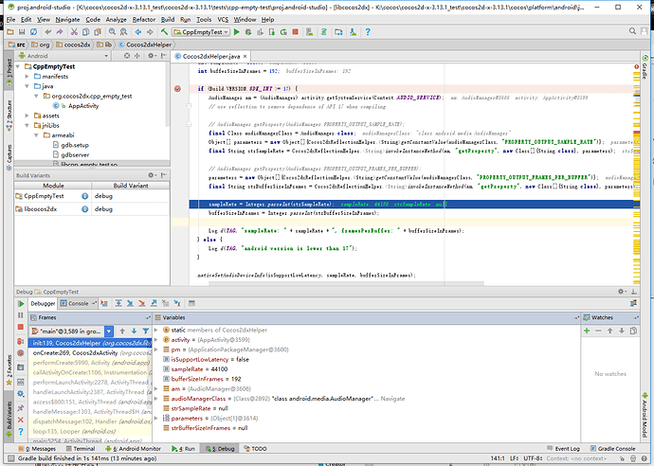654x466 pixels.
Task: Collapse the jniLibs folder in project tree
Action: [x=27, y=126]
